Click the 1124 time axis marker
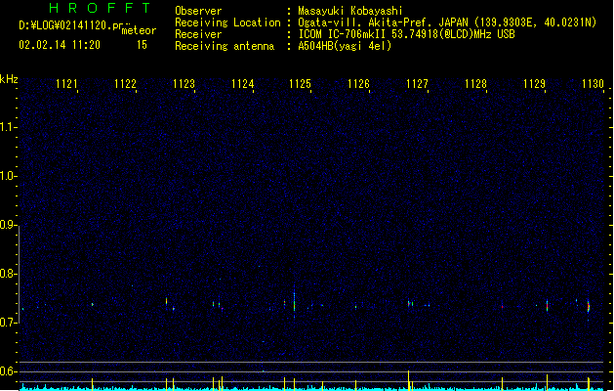Image resolution: width=614 pixels, height=391 pixels. pyautogui.click(x=242, y=84)
